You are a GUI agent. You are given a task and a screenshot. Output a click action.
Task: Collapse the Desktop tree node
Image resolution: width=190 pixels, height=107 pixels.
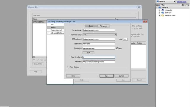(x=157, y=7)
